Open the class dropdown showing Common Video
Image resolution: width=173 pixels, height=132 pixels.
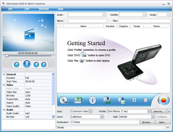coord(90,111)
